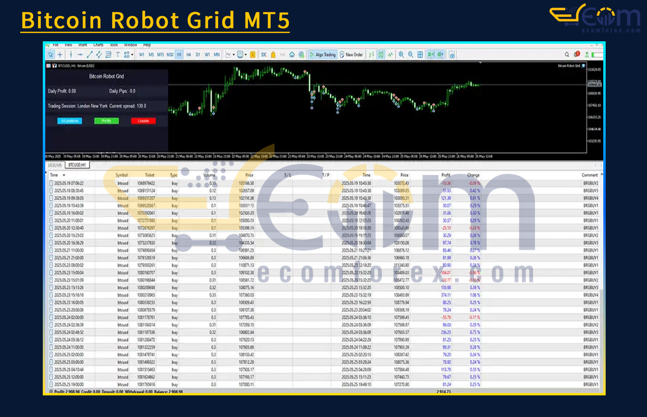Select the H1 timeframe button
Image resolution: width=647 pixels, height=417 pixels.
179,55
